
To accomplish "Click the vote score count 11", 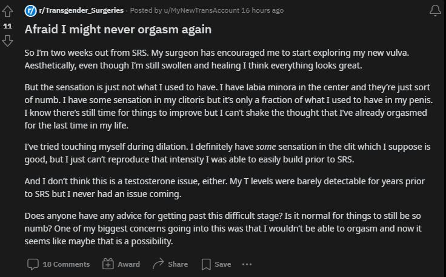I will pyautogui.click(x=7, y=26).
